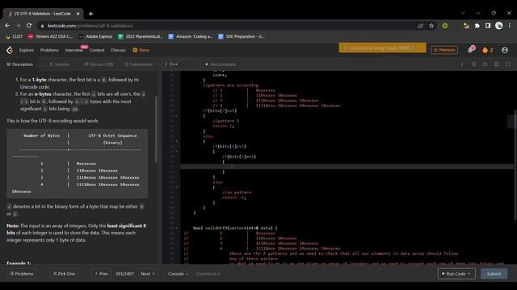Click share page icon in address bar
Image resolution: width=517 pixels, height=290 pixels.
pyautogui.click(x=420, y=26)
